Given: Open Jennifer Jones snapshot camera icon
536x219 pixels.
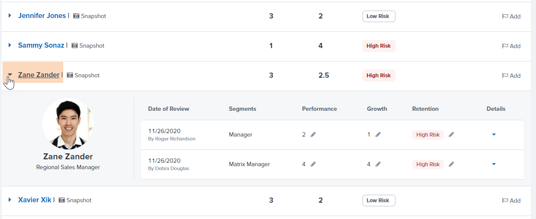Looking at the screenshot, I should pyautogui.click(x=76, y=16).
